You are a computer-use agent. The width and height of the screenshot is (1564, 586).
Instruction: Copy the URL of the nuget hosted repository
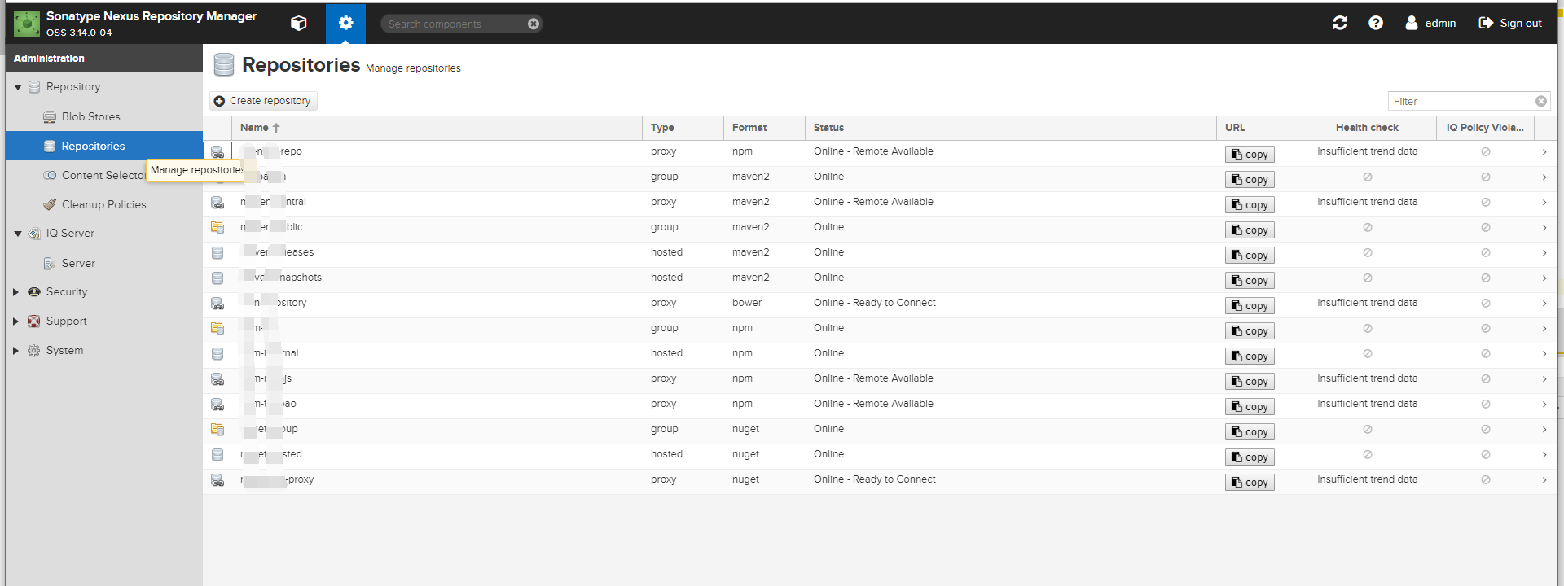click(1250, 457)
